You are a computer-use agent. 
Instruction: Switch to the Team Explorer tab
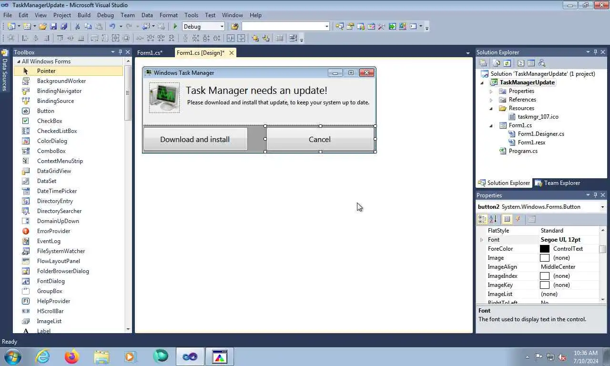(x=558, y=183)
